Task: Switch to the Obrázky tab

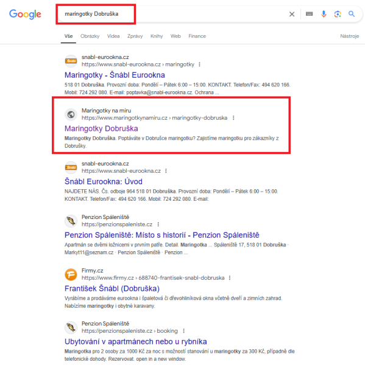Action: coord(90,36)
